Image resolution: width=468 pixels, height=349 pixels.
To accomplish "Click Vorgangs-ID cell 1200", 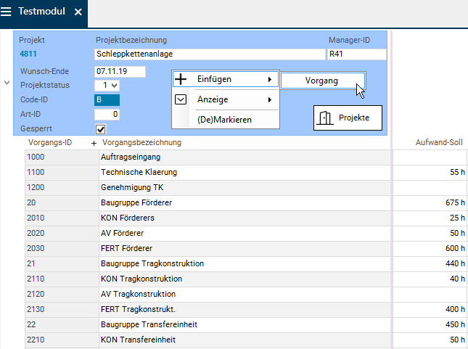I will (62, 187).
